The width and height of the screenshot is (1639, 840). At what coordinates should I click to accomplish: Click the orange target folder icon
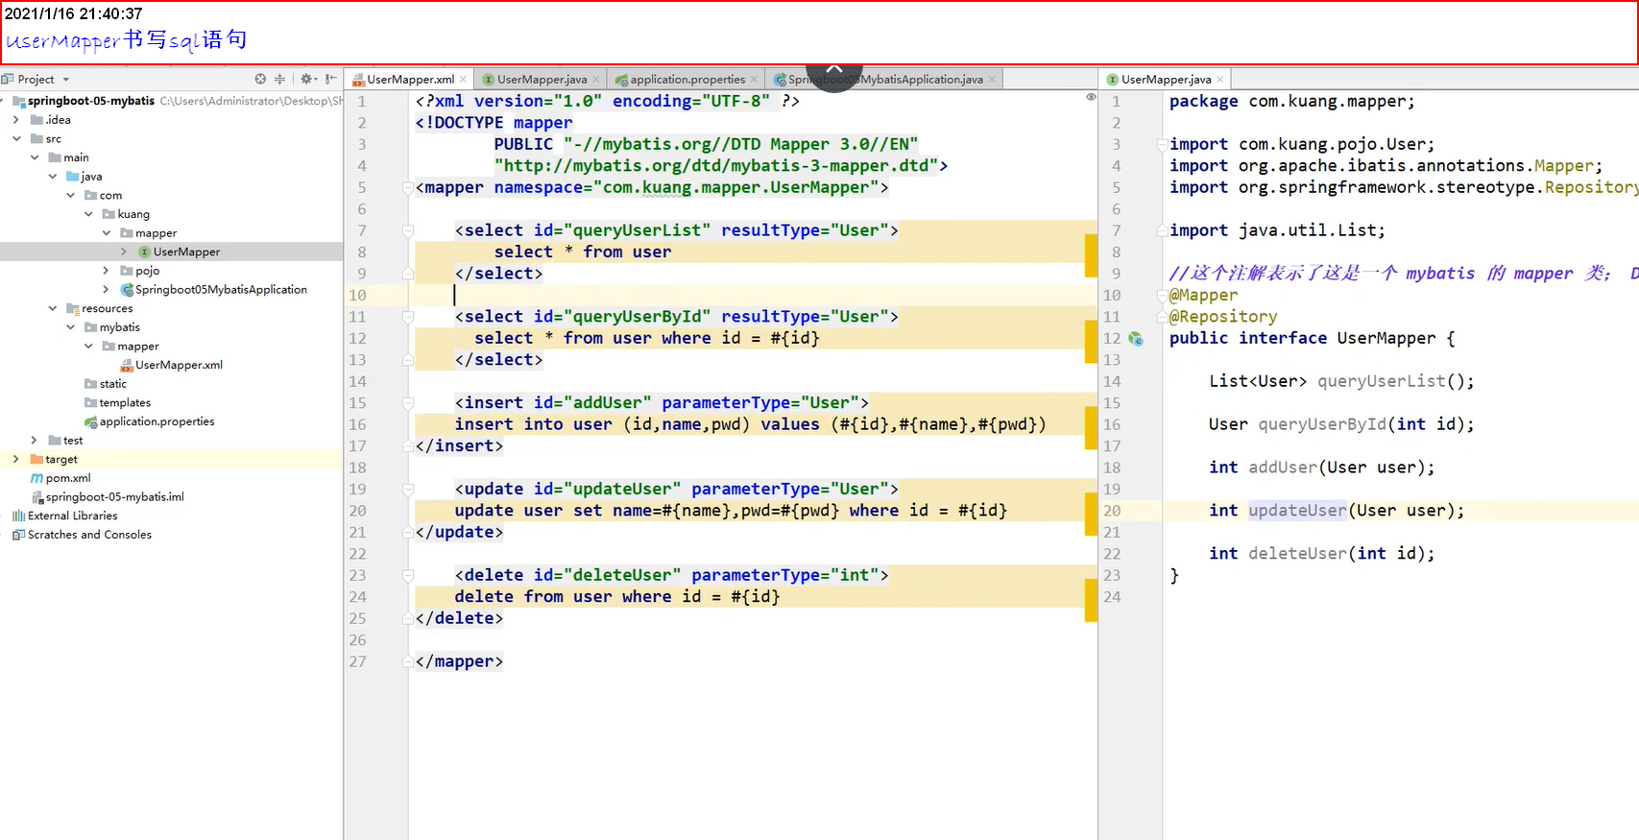[x=36, y=459]
